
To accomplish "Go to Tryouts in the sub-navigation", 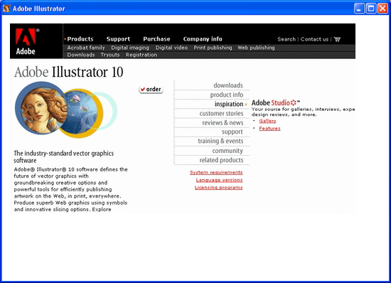I will click(110, 55).
